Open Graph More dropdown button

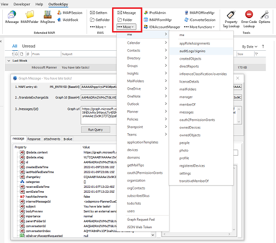(126, 27)
